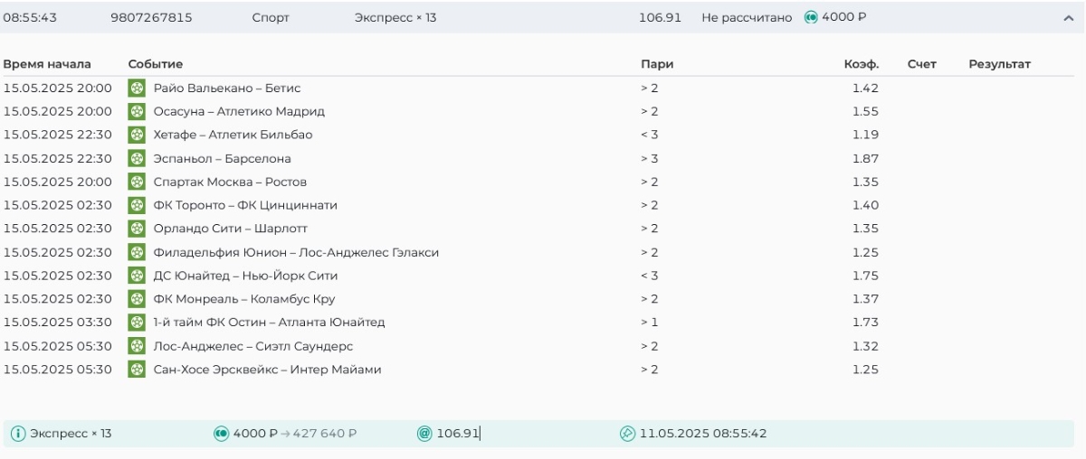Click the Результат column header
Viewport: 1086px width, 459px height.
point(999,64)
